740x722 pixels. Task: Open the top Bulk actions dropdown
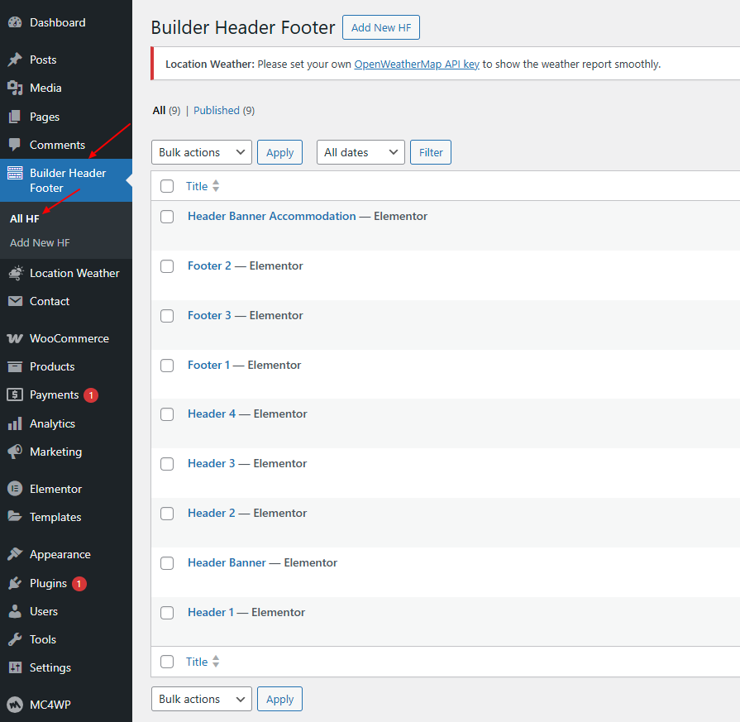click(202, 152)
